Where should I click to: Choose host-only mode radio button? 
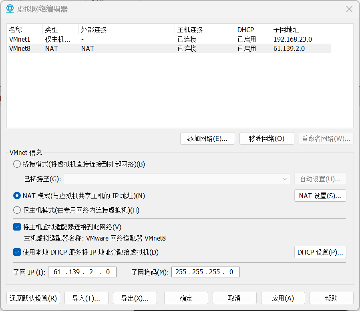[17, 210]
